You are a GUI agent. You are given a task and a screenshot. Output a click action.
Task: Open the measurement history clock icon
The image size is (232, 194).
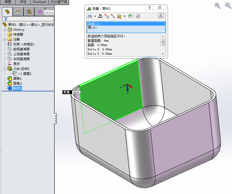(130, 16)
